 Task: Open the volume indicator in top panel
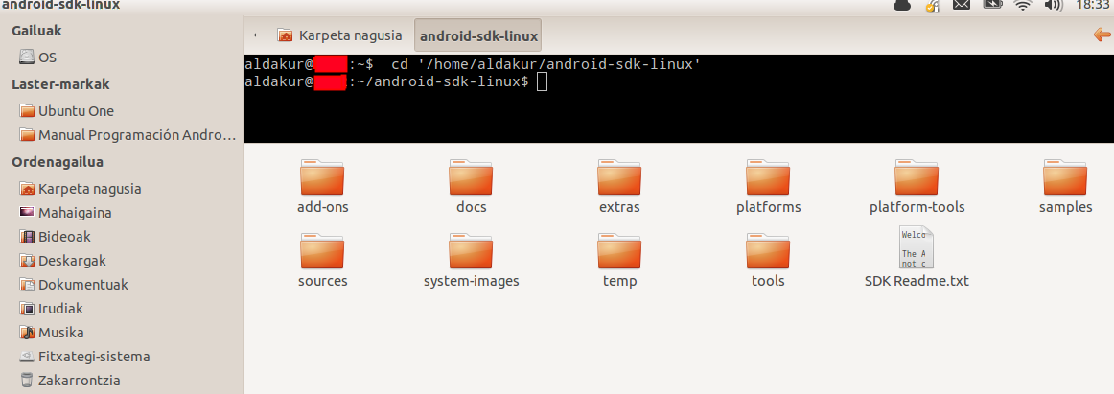tap(1053, 6)
